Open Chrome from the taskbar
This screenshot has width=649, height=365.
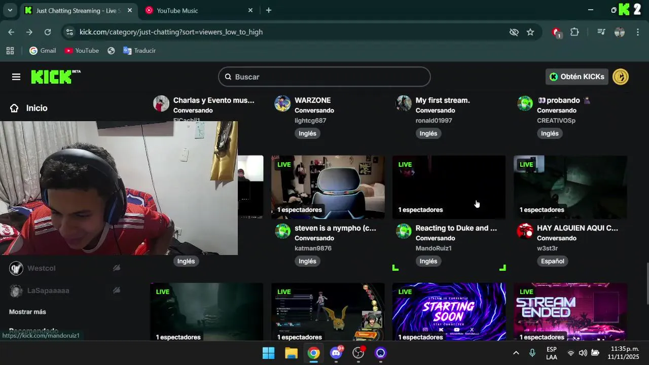(314, 353)
